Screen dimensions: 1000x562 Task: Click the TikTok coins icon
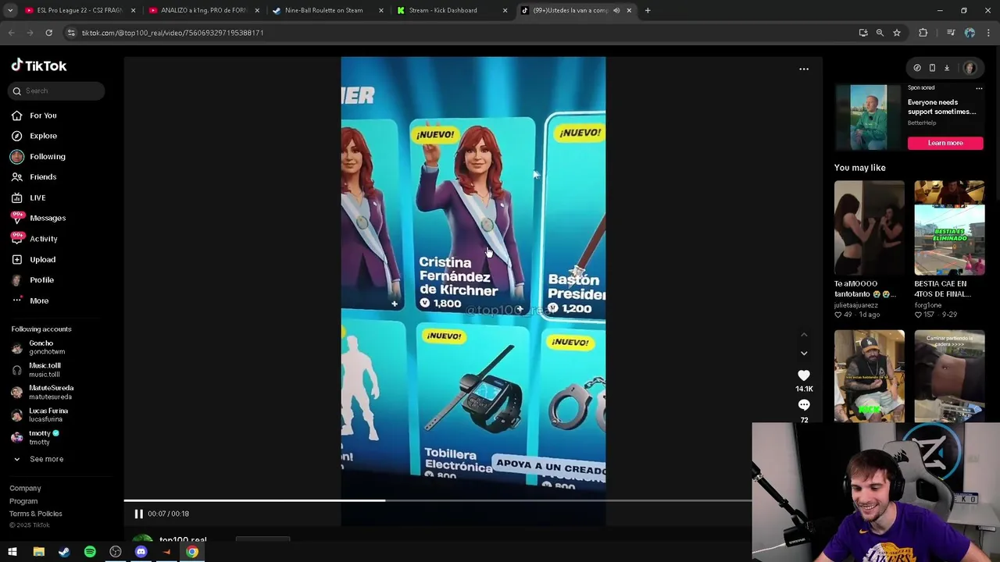click(917, 68)
